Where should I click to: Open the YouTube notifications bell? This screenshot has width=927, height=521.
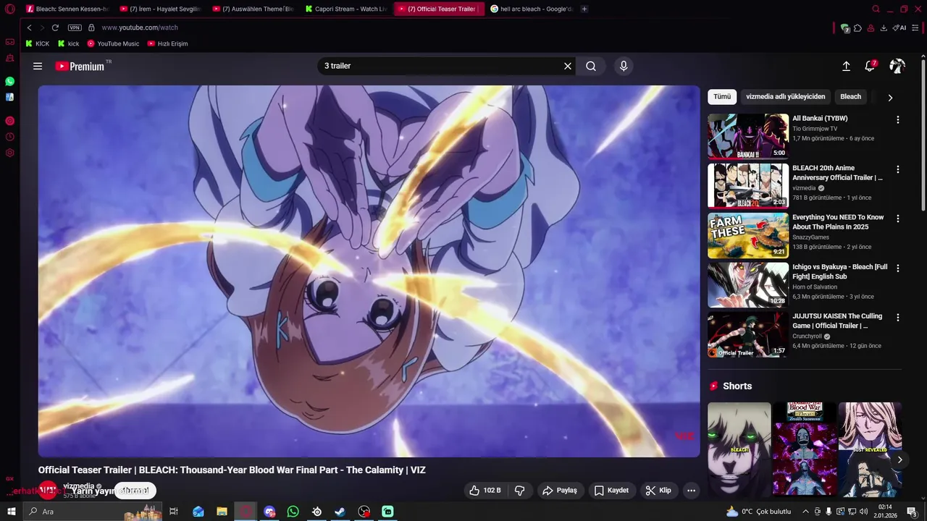tap(870, 66)
